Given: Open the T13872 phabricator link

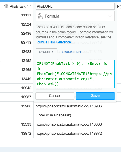Looking at the screenshot, I should (x=69, y=133).
